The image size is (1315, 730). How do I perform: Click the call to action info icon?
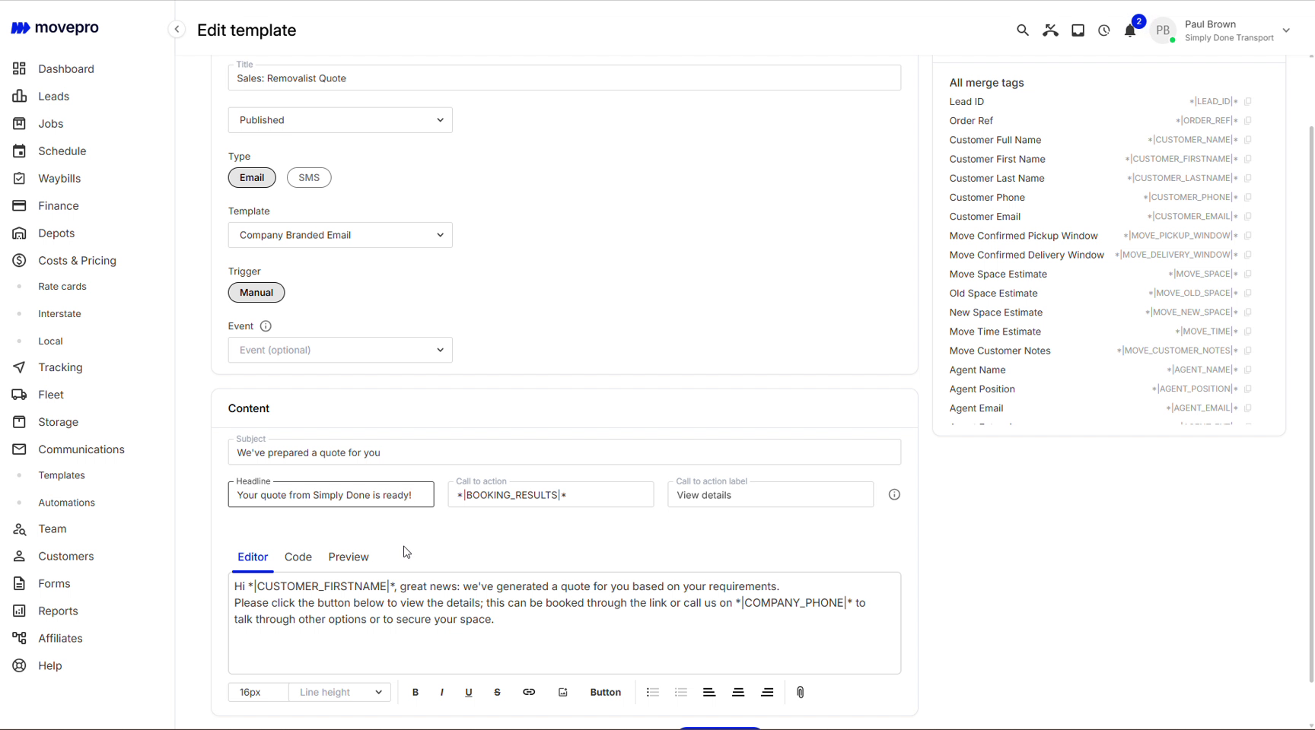click(894, 495)
